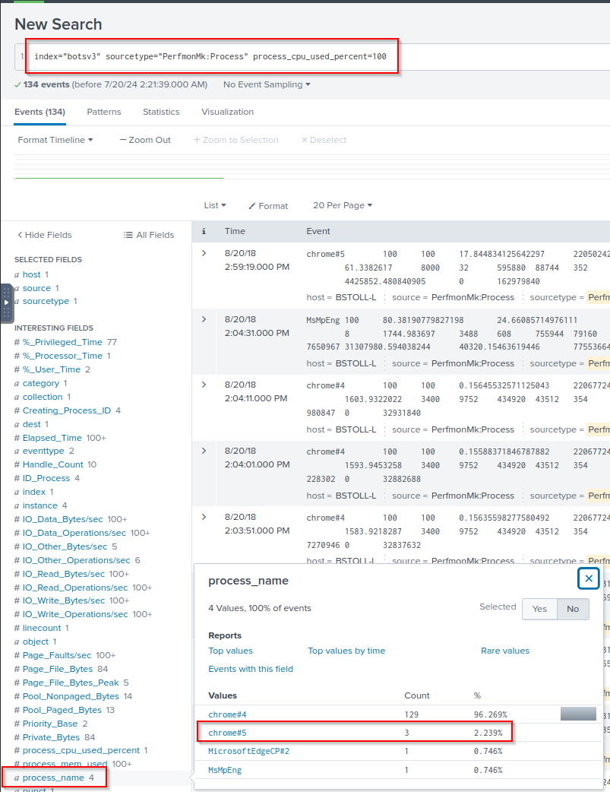Click Hide Fields chevron
The image size is (610, 792).
pyautogui.click(x=21, y=235)
